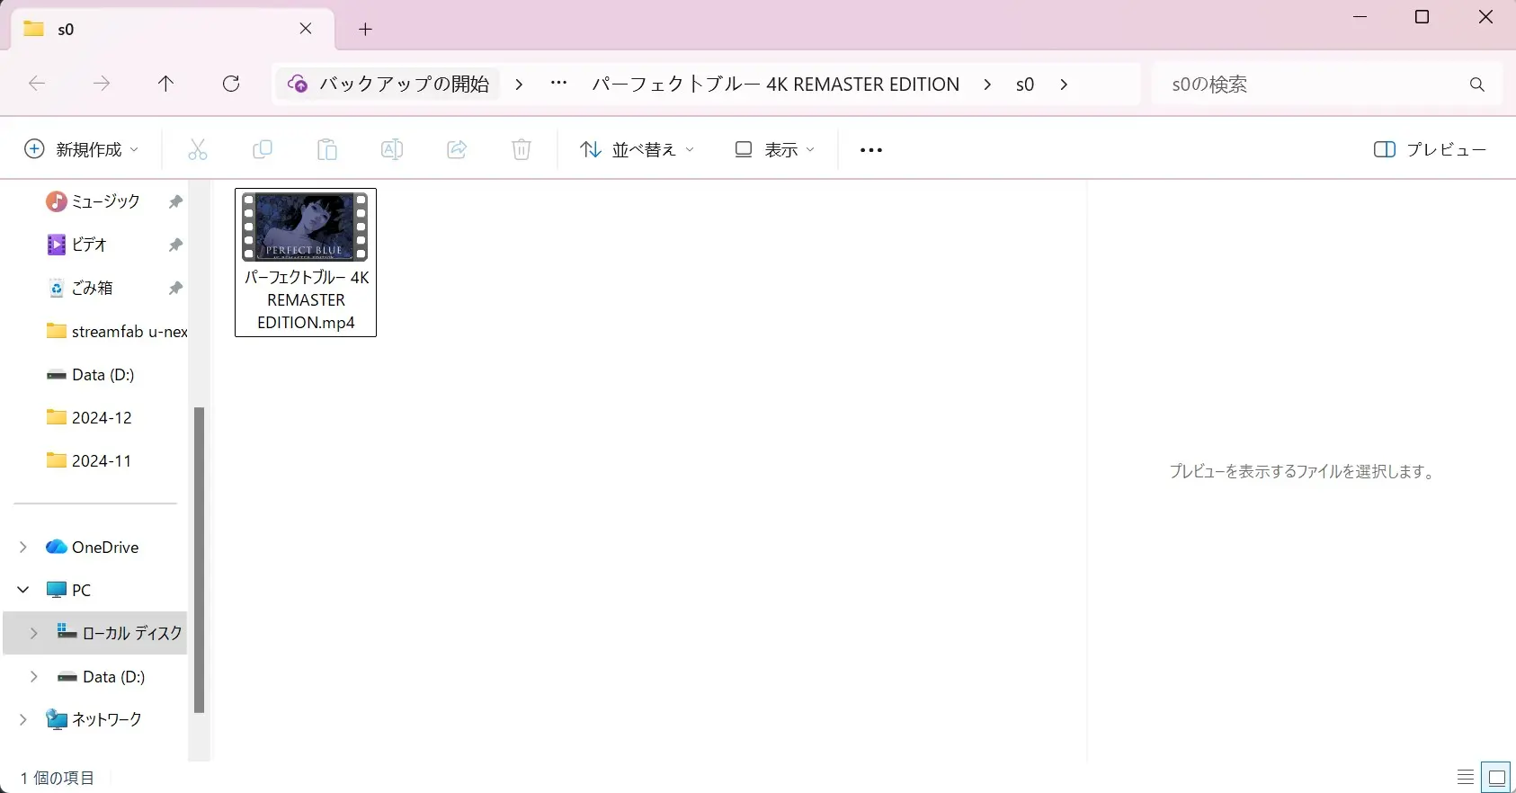Expand chevron after パーフェクトブルー breadcrumb
Viewport: 1516px width, 793px height.
[x=987, y=84]
